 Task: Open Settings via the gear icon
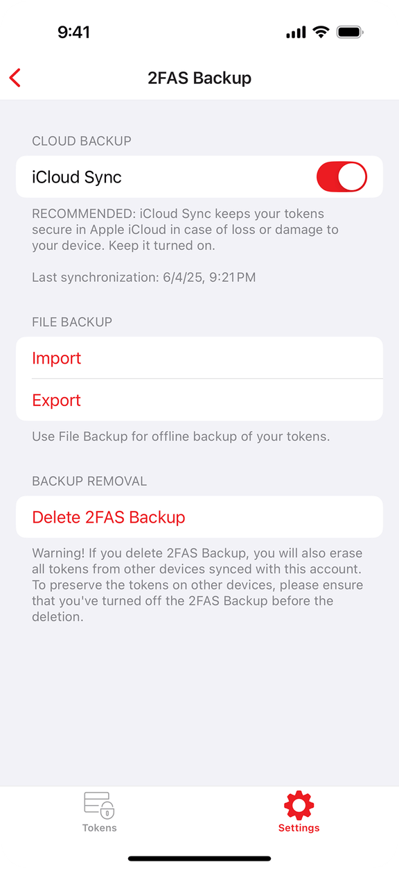tap(298, 804)
